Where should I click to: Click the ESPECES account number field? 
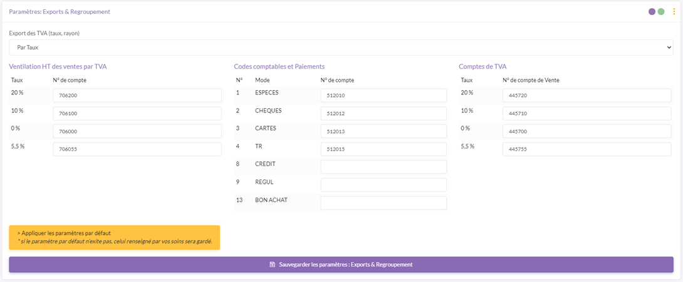[x=383, y=96]
